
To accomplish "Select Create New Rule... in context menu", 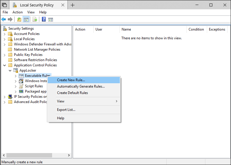I will click(x=71, y=80).
